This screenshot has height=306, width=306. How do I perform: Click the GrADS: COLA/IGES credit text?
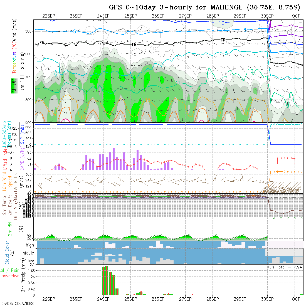tap(17, 303)
